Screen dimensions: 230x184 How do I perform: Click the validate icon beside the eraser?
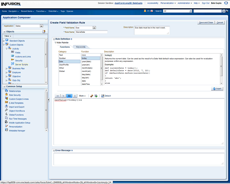click(x=96, y=96)
